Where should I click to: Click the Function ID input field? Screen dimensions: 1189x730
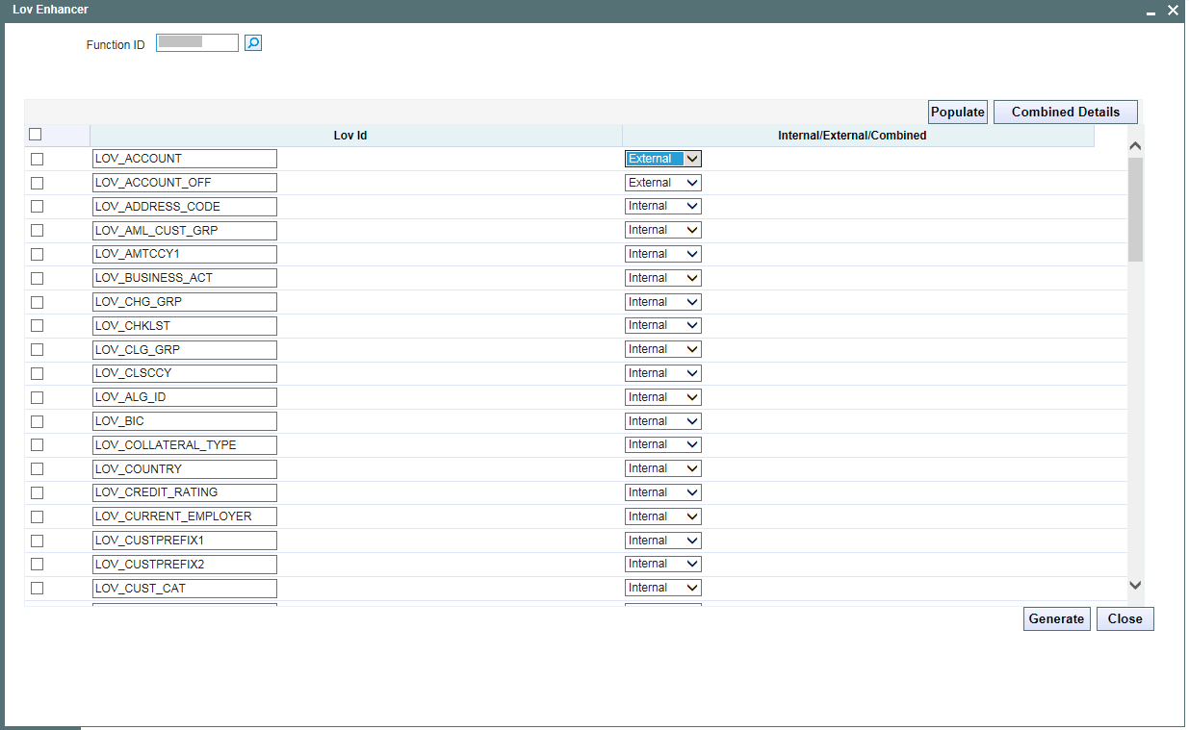197,43
